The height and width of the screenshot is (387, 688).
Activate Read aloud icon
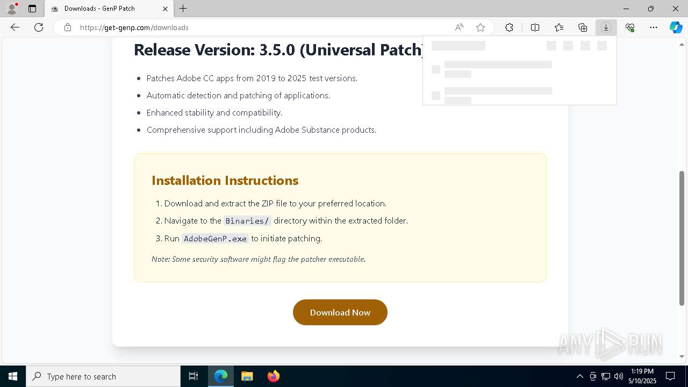pos(459,27)
